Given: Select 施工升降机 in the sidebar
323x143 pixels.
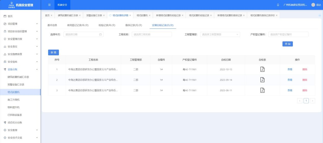Looking at the screenshot, I should [14, 100].
